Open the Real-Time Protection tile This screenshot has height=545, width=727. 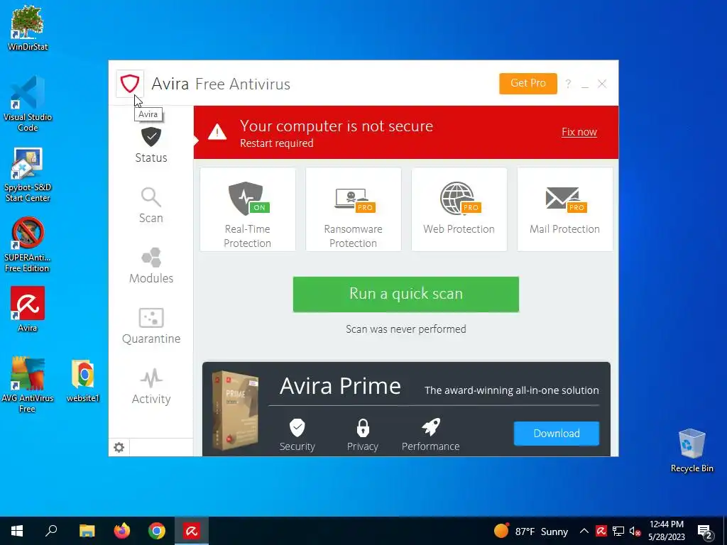pyautogui.click(x=248, y=209)
